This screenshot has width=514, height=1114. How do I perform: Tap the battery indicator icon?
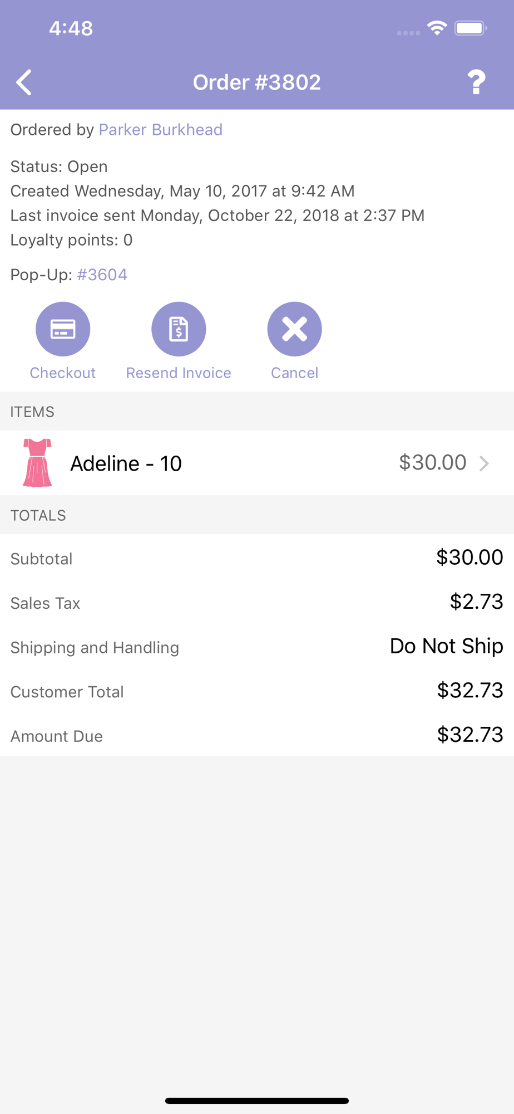471,28
